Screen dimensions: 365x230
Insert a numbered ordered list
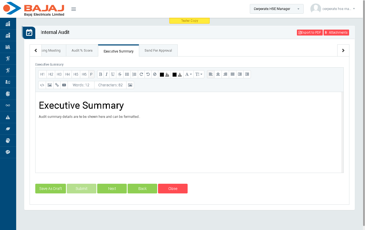(134, 75)
